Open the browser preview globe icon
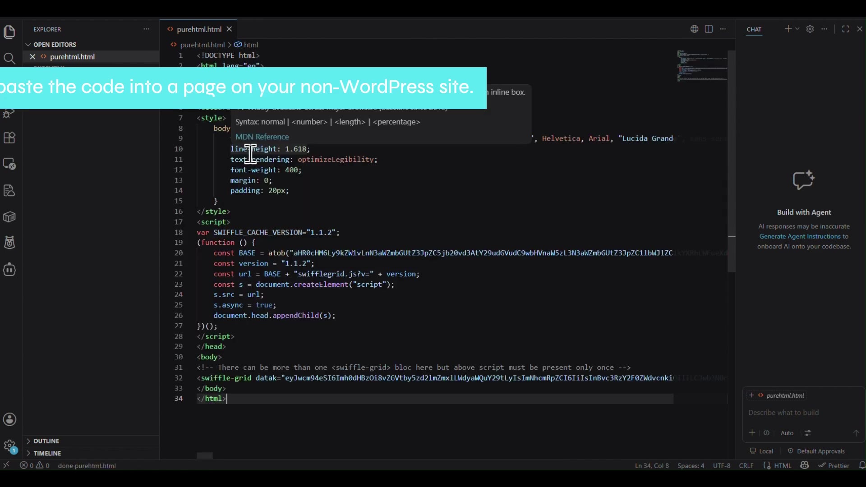 (694, 29)
